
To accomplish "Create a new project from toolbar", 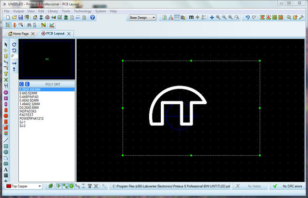I will 8,17.
